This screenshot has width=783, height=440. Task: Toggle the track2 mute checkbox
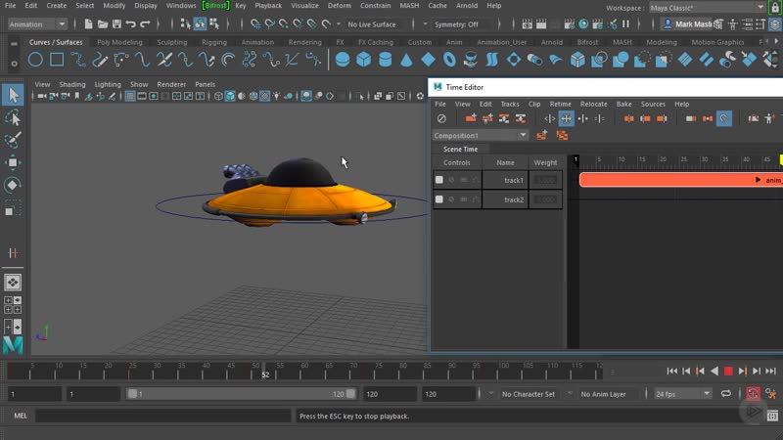click(x=438, y=199)
